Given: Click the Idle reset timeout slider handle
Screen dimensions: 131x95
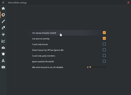Looking at the screenshot, I should (x=90, y=67).
